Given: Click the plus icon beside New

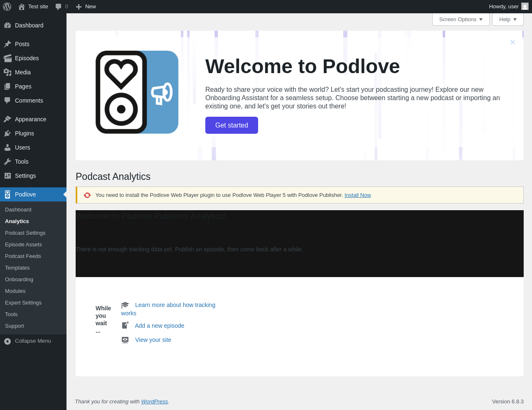Looking at the screenshot, I should 79,7.
